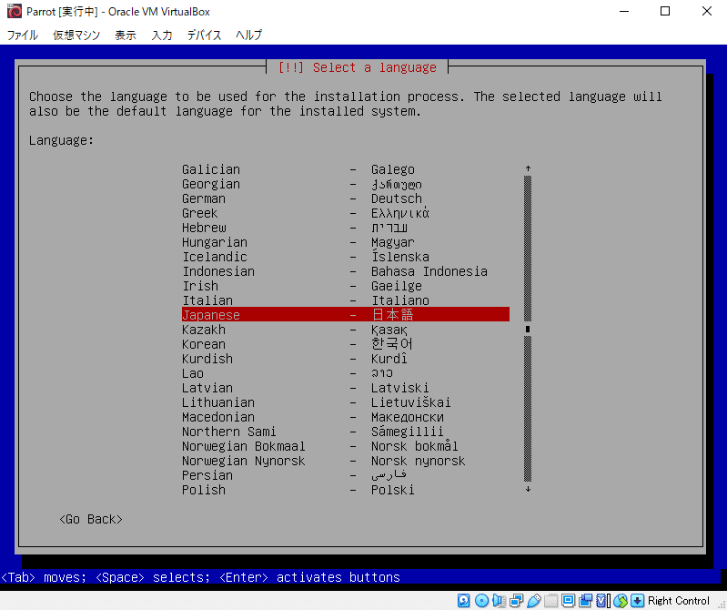Maximize the VirtualBox window
Screen dimensions: 727x610
pos(665,11)
